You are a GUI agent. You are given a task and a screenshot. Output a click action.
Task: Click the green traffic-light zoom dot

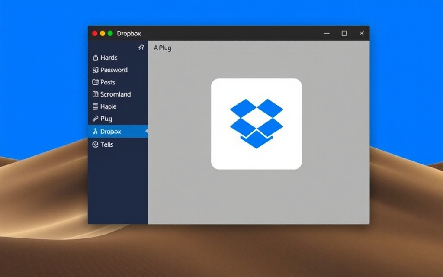click(x=110, y=33)
